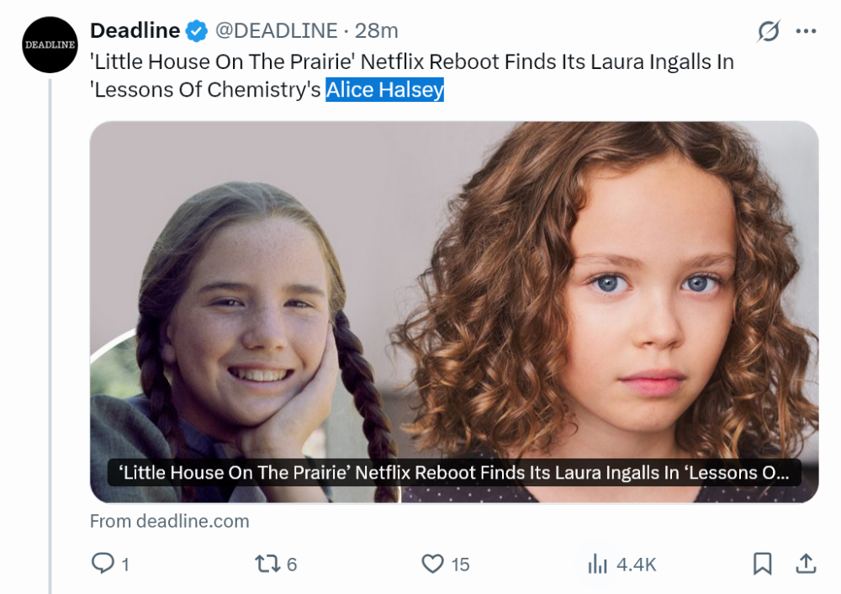Image resolution: width=841 pixels, height=594 pixels.
Task: Click the 28m post timestamp
Action: (377, 31)
